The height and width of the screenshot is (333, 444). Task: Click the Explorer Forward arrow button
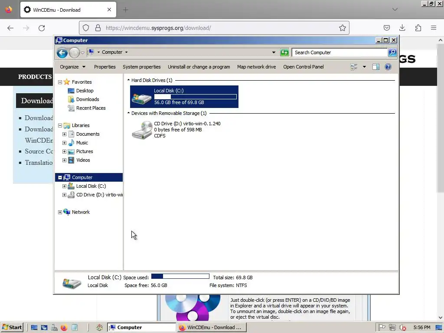74,52
